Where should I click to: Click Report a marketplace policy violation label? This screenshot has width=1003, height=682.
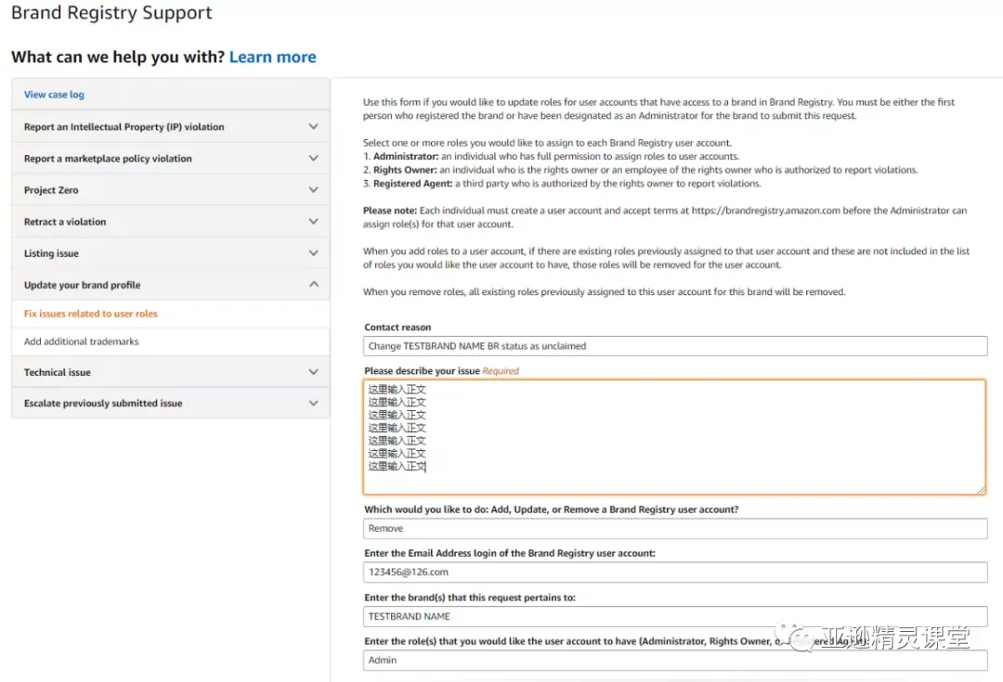108,159
